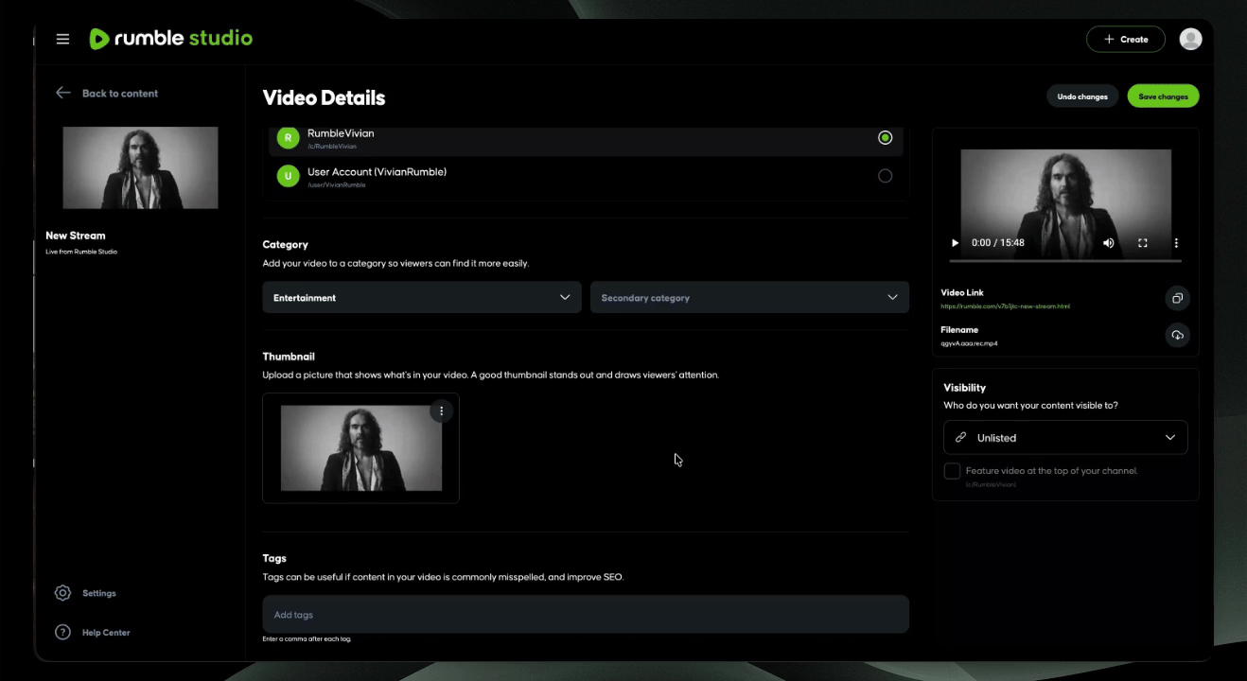
Task: Enter fullscreen on video preview
Action: (x=1142, y=243)
